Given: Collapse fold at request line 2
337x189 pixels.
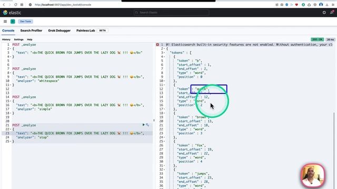Looking at the screenshot, I should 10,49.
